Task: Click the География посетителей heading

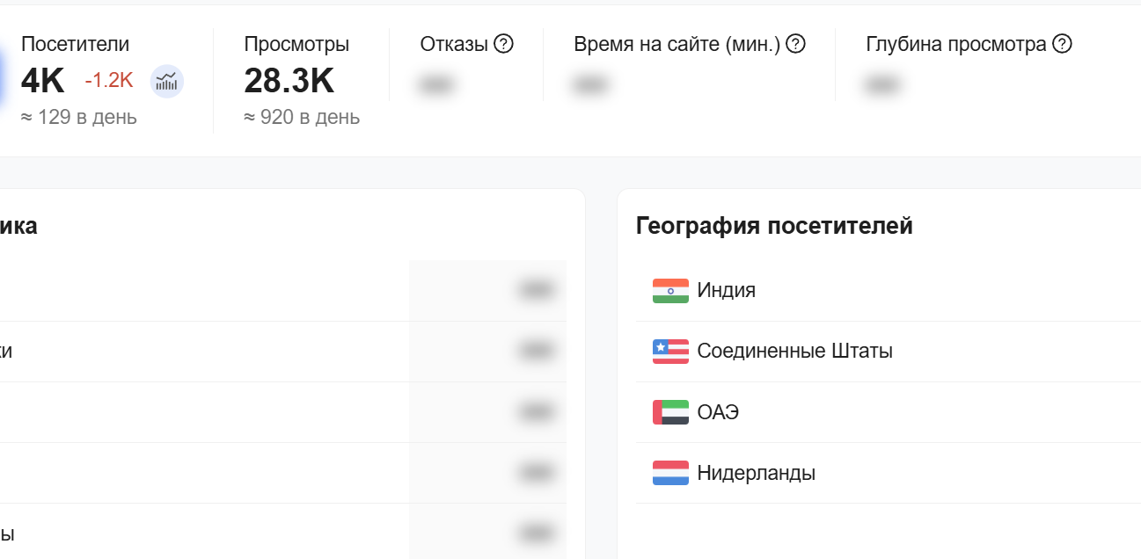Action: coord(774,226)
